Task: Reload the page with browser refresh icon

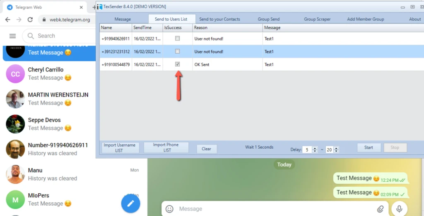Action: coord(30,20)
